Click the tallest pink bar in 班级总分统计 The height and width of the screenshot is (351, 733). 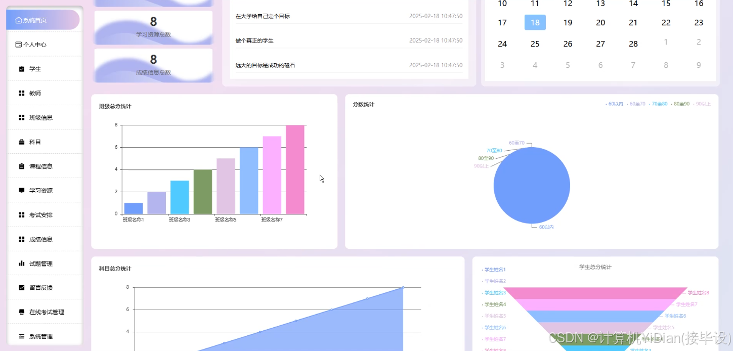[295, 169]
